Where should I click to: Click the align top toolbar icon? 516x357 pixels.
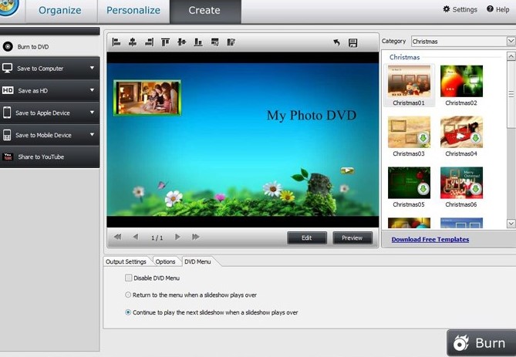(165, 42)
